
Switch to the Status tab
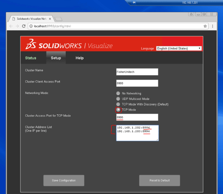point(30,58)
